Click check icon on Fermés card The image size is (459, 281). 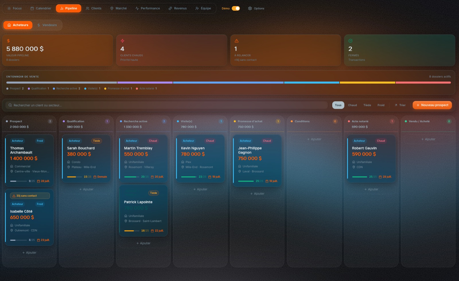(350, 41)
